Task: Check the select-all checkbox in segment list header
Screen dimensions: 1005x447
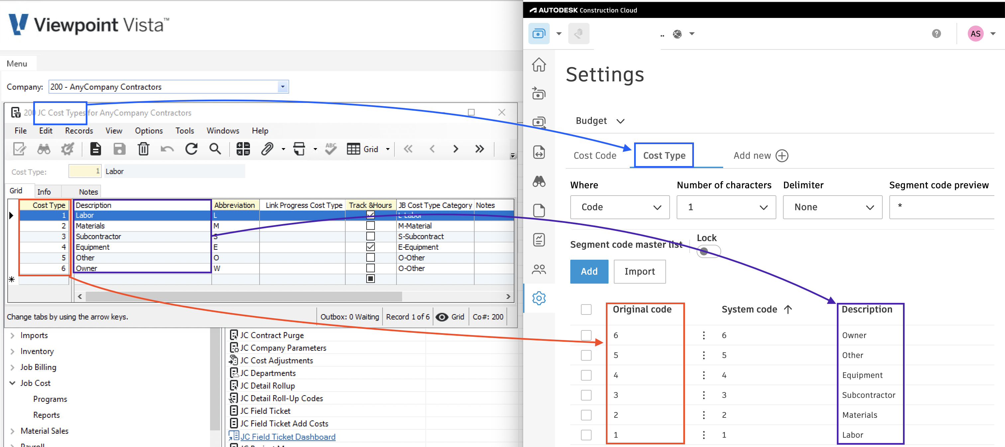Action: point(586,310)
